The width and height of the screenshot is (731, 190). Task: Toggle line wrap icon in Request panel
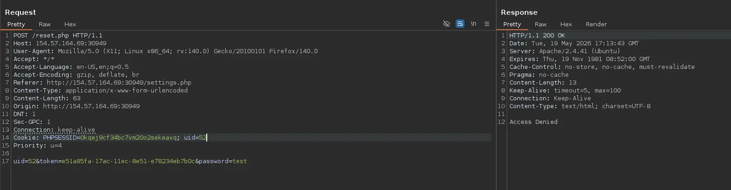point(460,24)
